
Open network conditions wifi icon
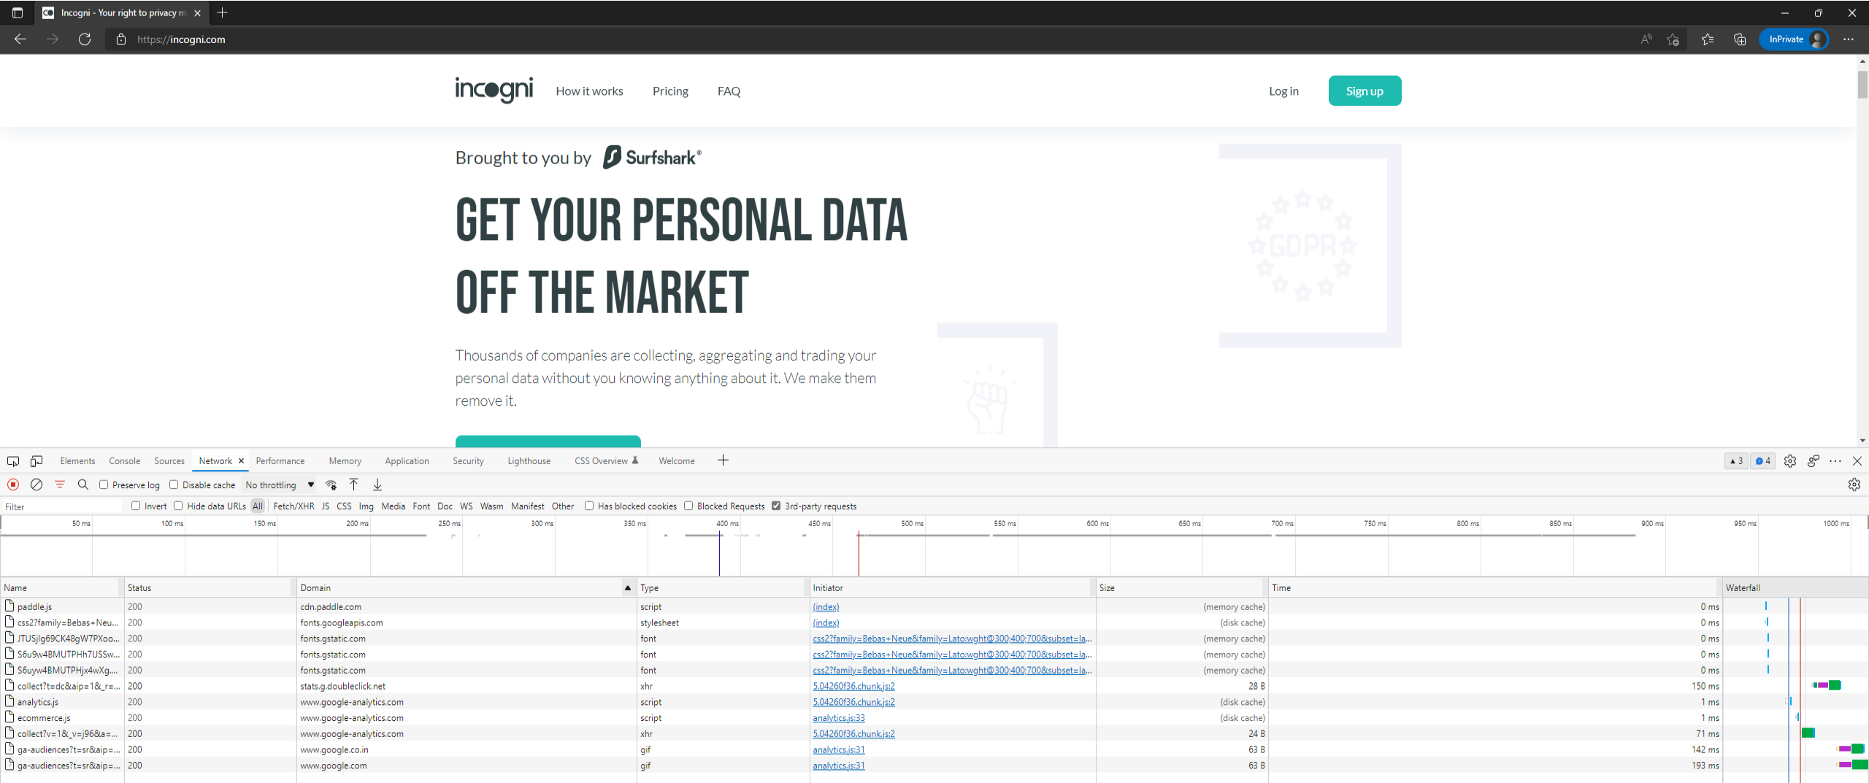(x=331, y=485)
